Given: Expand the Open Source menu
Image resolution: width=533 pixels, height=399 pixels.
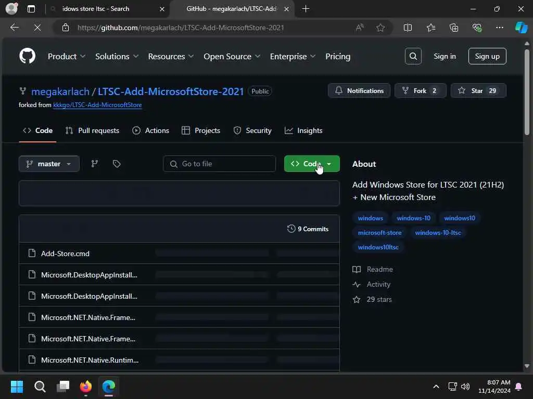Looking at the screenshot, I should coord(232,56).
